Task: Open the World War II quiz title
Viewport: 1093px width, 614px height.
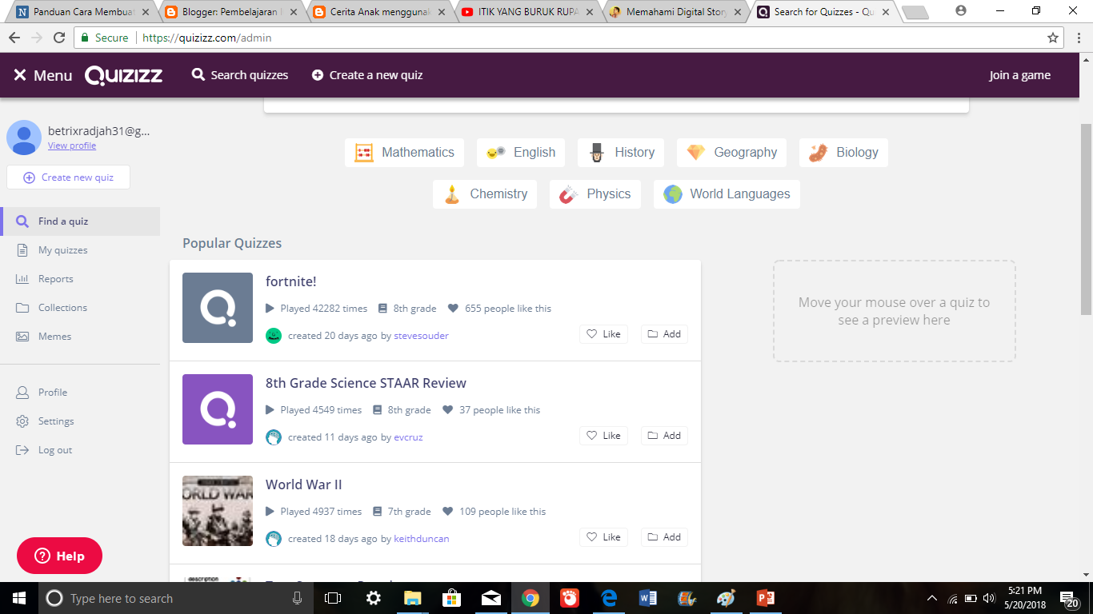Action: click(304, 484)
